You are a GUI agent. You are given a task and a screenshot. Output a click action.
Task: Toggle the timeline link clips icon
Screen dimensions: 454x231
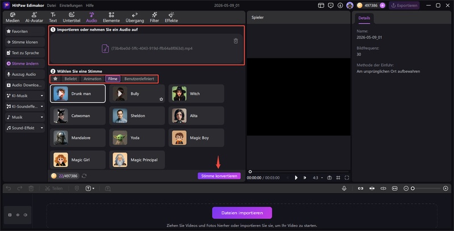(x=360, y=189)
